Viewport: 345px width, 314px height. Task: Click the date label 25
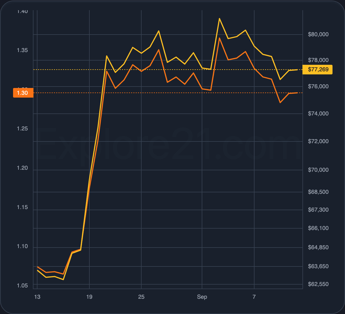click(141, 297)
